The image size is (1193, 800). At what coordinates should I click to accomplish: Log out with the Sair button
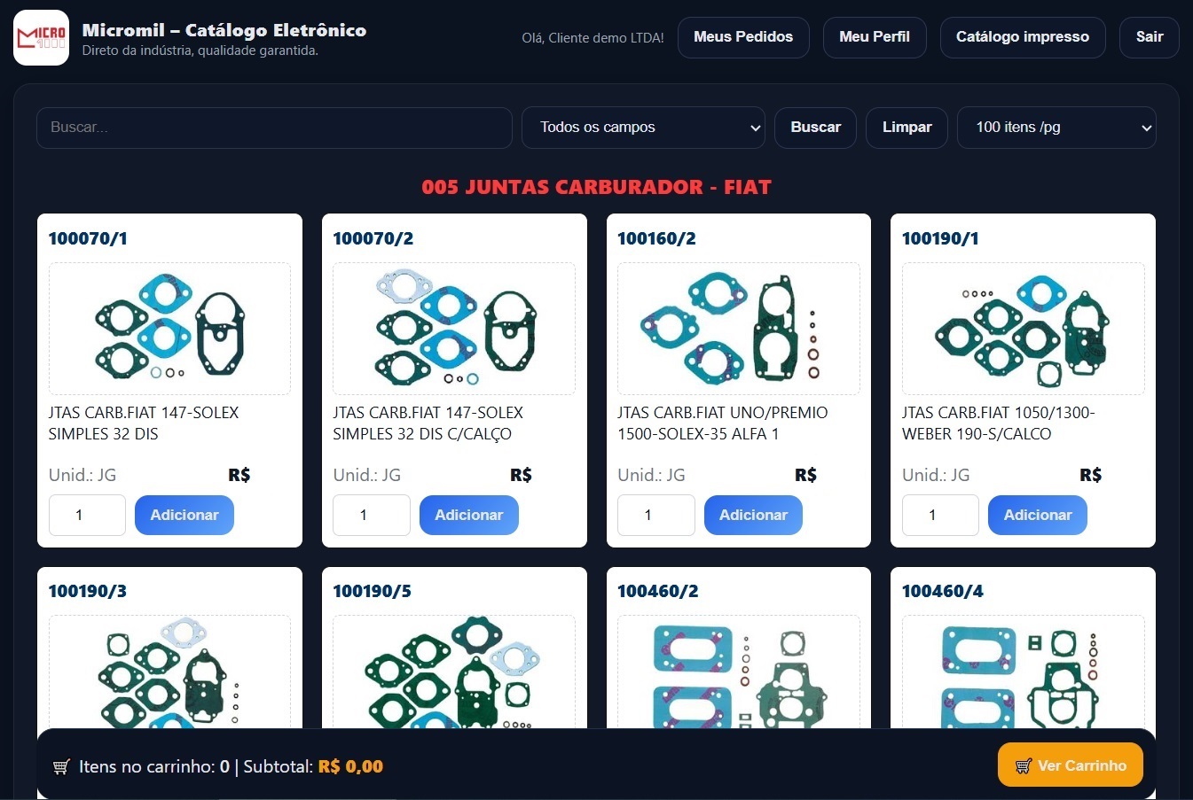(x=1150, y=37)
